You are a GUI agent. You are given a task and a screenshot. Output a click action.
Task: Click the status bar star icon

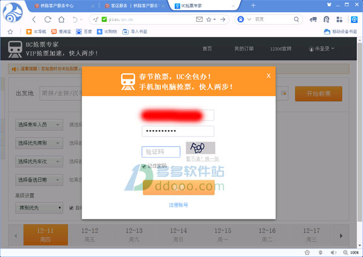(307, 252)
